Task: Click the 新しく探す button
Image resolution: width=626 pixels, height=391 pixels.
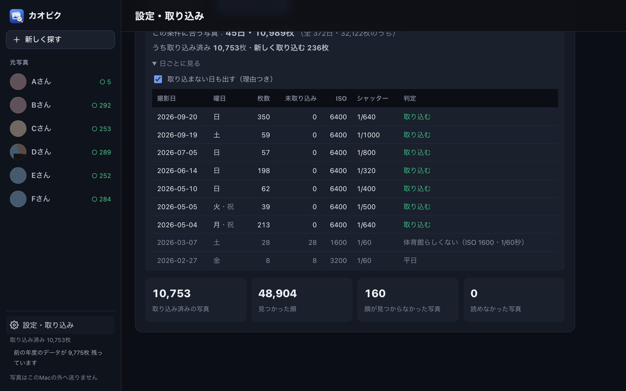Action: pos(60,39)
